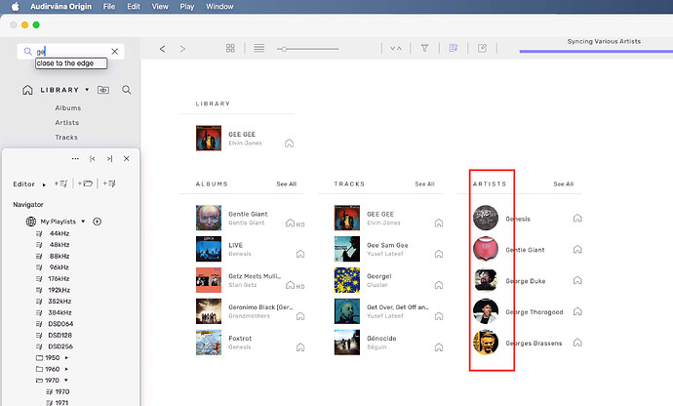Click See All for Albums

click(287, 183)
